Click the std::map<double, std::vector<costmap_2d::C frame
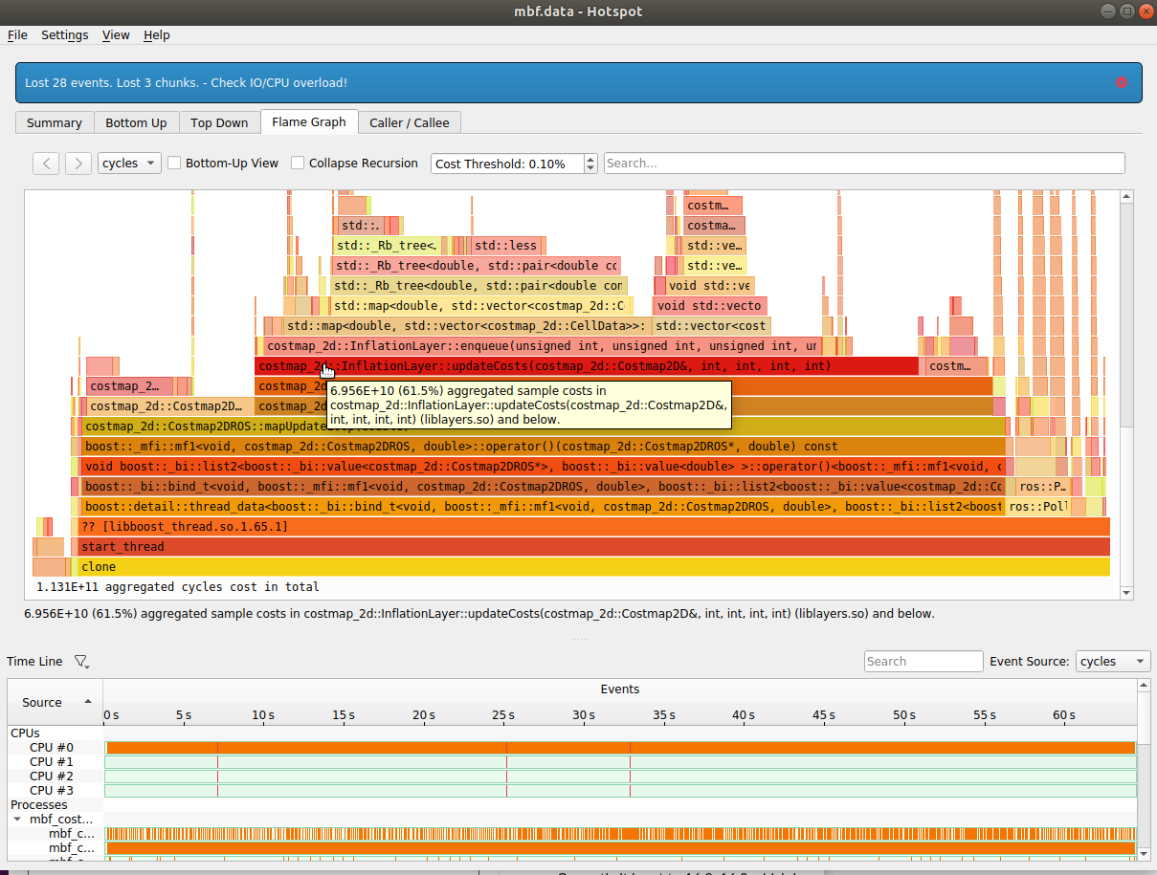Viewport: 1157px width, 875px height. point(480,306)
